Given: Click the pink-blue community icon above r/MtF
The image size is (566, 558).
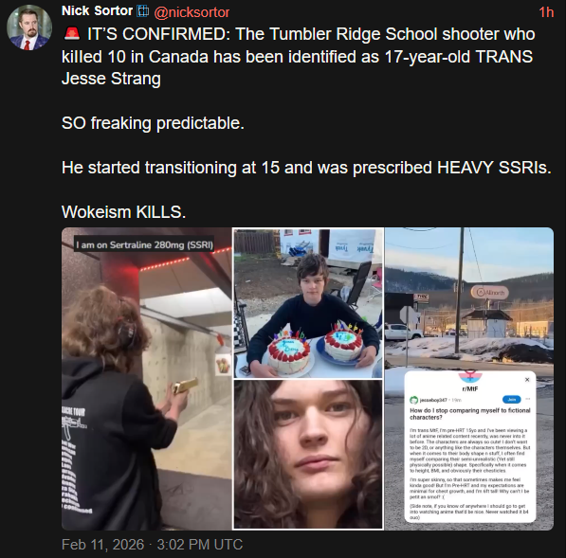Looking at the screenshot, I should (x=470, y=377).
